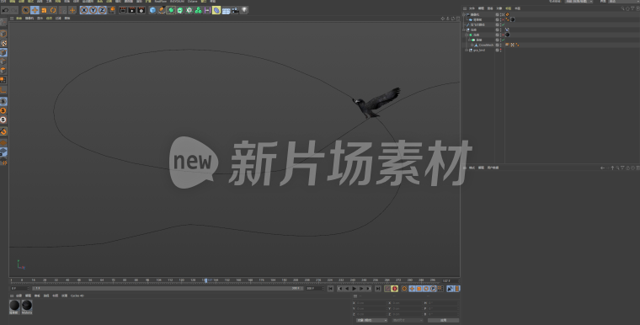This screenshot has width=640, height=325.
Task: Add a Cube primitive object
Action: 152,10
